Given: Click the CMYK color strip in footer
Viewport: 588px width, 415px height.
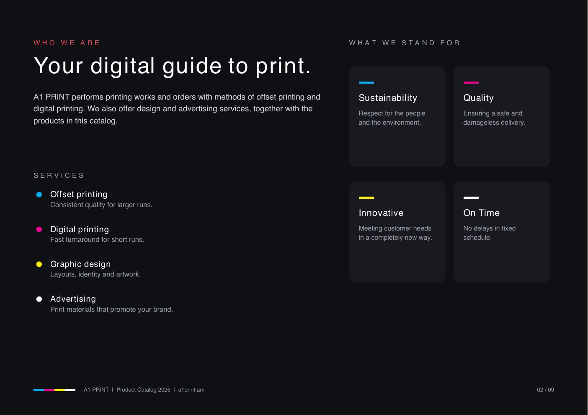Looking at the screenshot, I should [54, 390].
